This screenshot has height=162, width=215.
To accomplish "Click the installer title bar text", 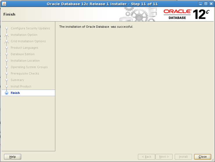I will tap(102, 4).
